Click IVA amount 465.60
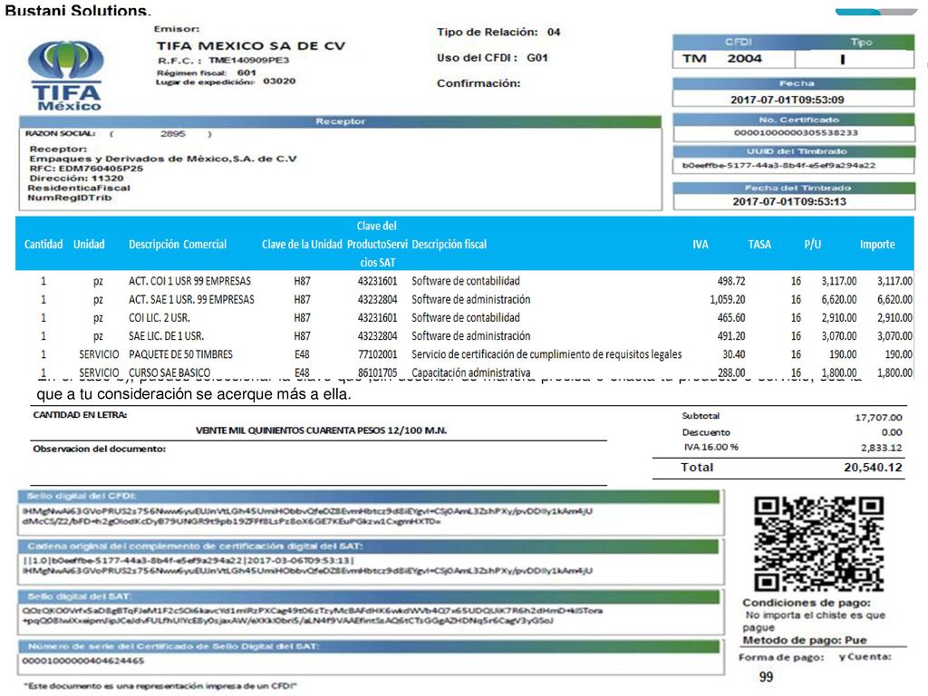The height and width of the screenshot is (696, 928). pos(731,318)
